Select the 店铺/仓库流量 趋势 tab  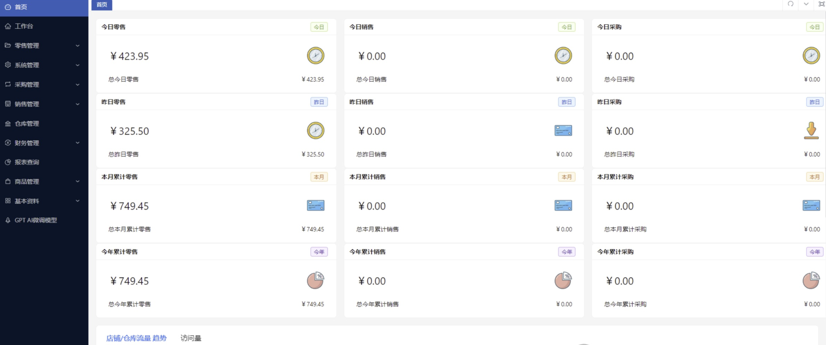136,338
